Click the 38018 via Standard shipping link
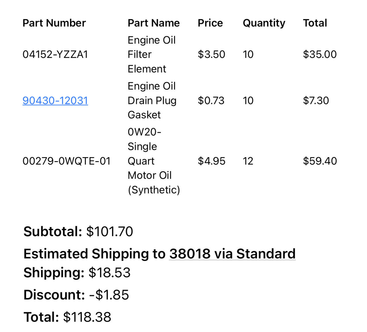The height and width of the screenshot is (332, 367). 232,254
